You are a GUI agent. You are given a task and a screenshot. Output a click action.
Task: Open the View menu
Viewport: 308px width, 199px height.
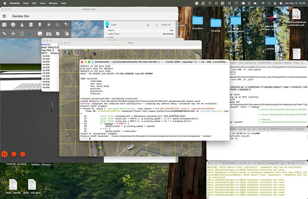[x=42, y=3]
